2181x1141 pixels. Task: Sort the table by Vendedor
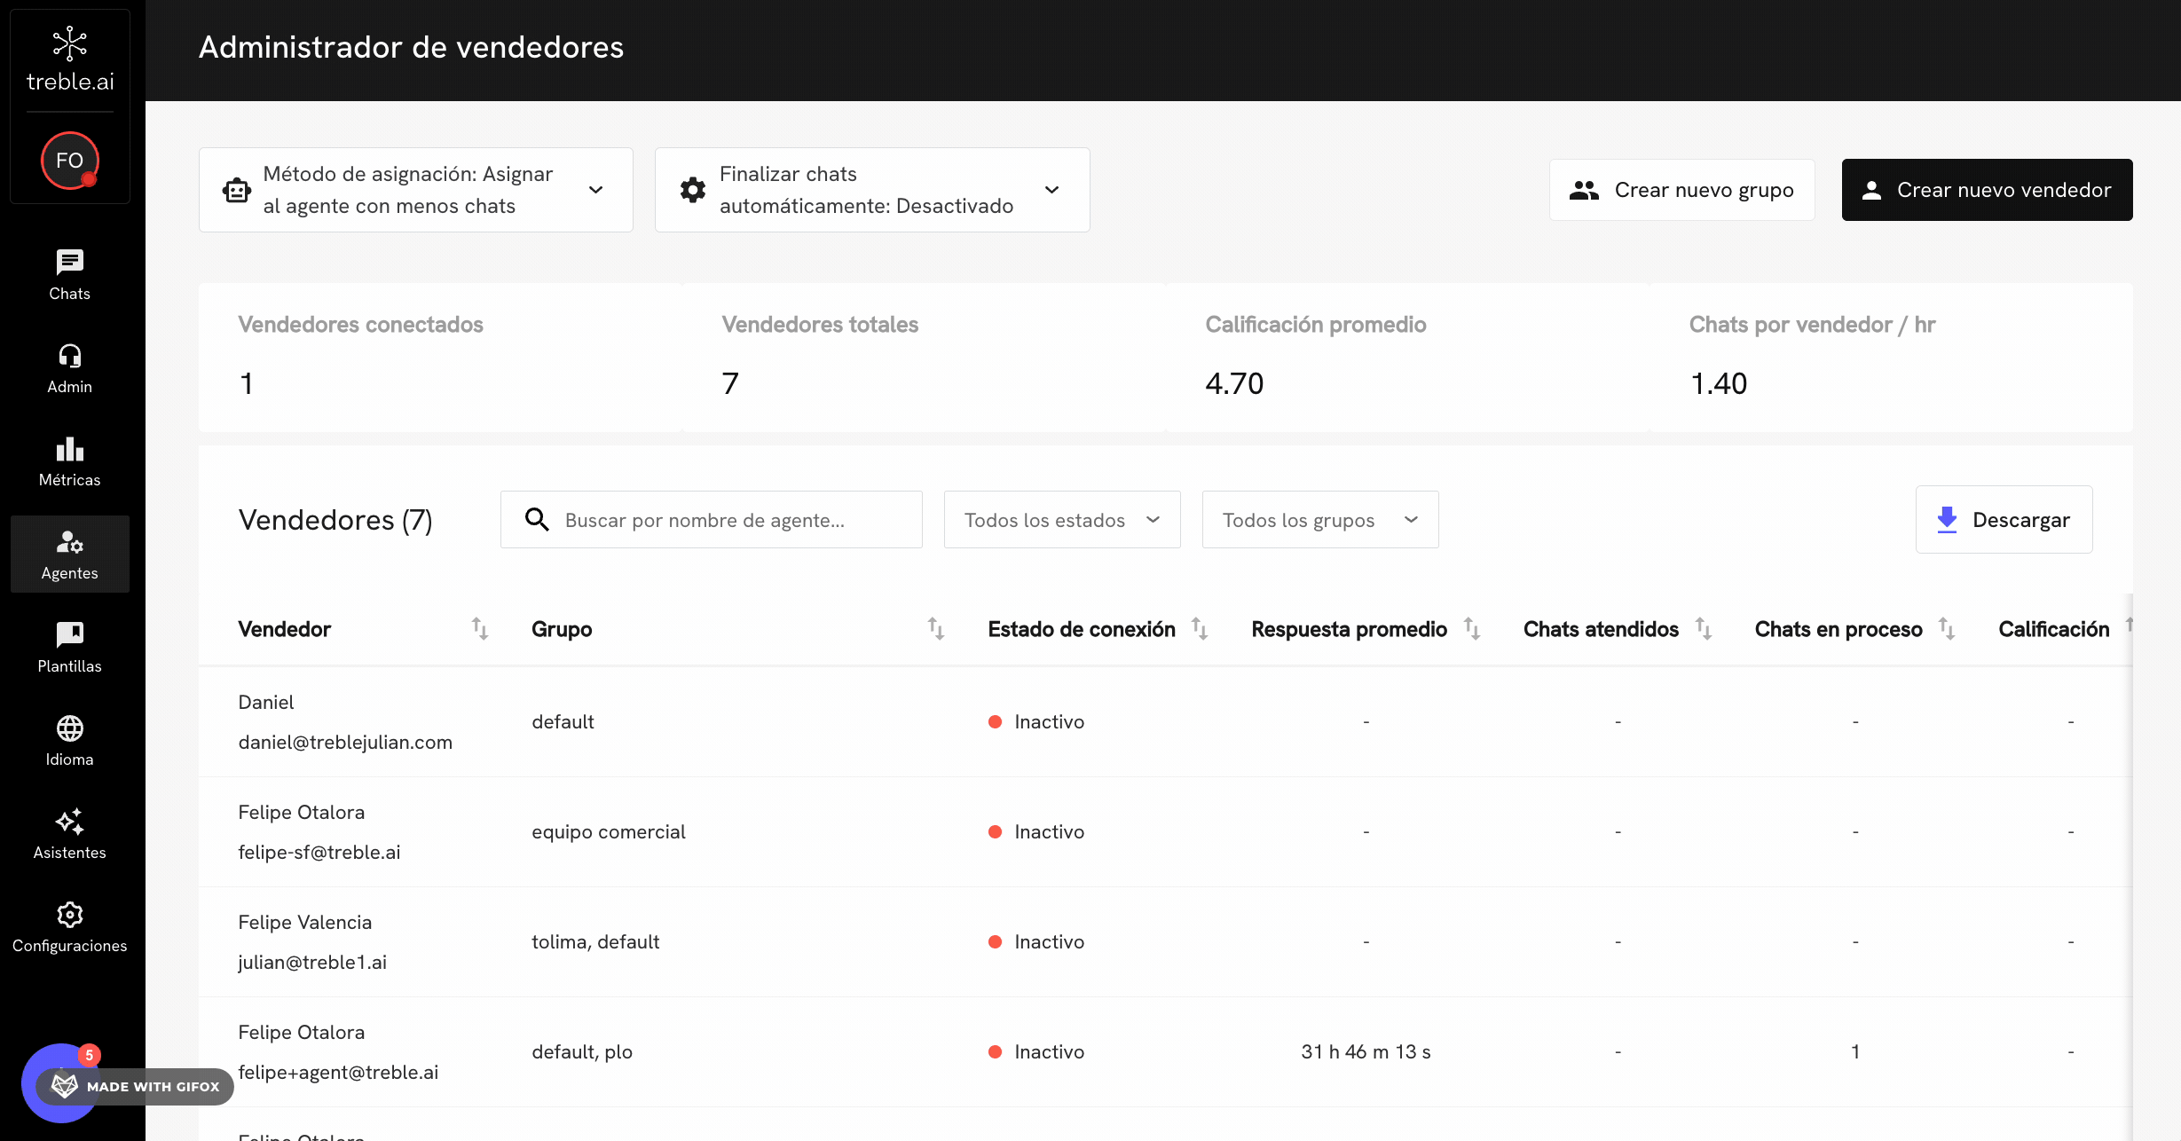[x=480, y=629]
